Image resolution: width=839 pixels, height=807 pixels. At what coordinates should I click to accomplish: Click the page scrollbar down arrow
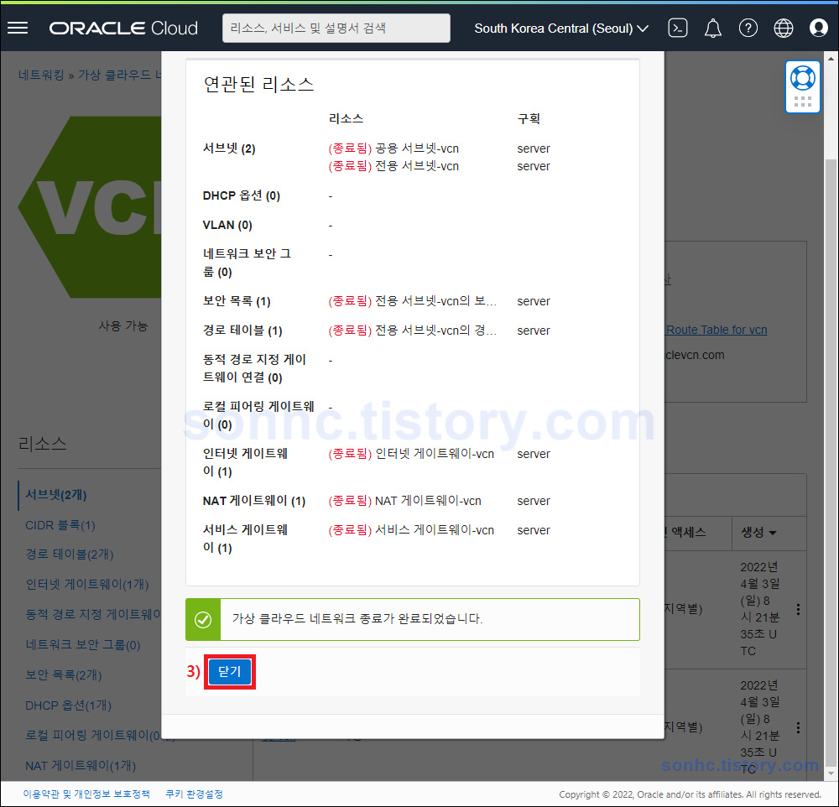[831, 773]
